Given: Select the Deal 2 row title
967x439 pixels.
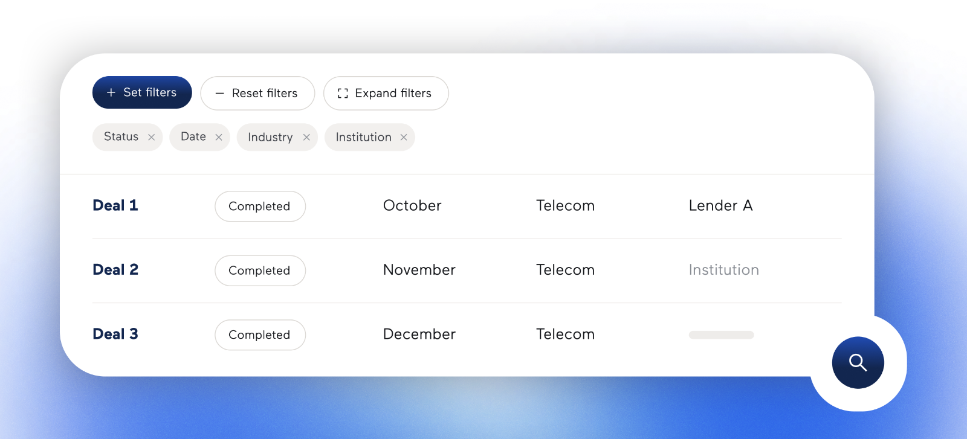Looking at the screenshot, I should (x=115, y=269).
